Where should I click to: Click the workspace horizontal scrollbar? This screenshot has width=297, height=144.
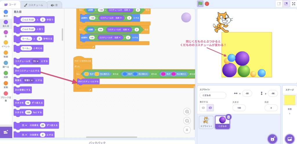point(112,137)
